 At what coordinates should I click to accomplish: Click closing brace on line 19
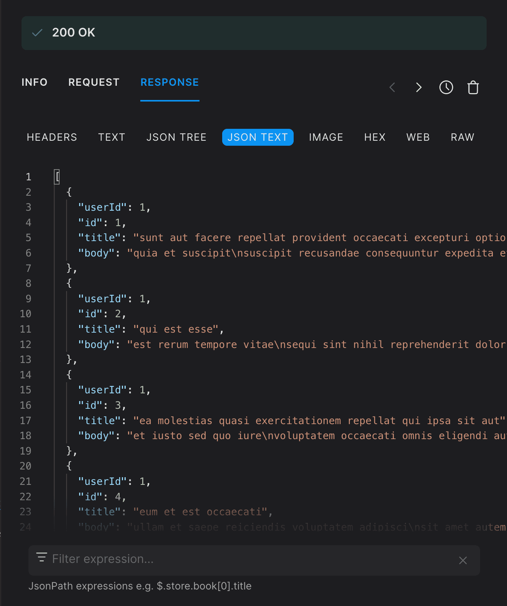(71, 451)
